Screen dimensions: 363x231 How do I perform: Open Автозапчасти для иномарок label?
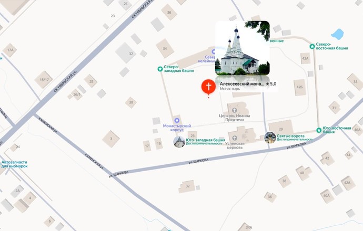14,164
